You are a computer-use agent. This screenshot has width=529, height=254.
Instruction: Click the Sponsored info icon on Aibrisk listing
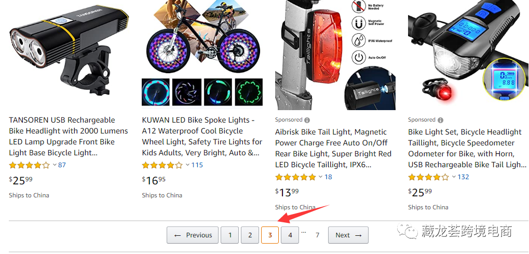point(308,120)
